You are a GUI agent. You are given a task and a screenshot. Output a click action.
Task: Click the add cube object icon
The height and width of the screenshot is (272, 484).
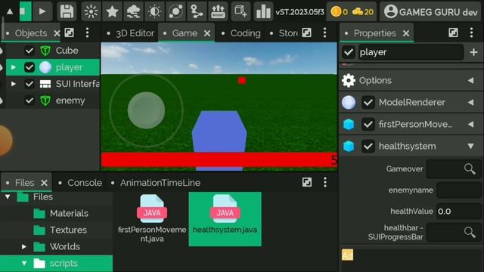click(x=240, y=11)
